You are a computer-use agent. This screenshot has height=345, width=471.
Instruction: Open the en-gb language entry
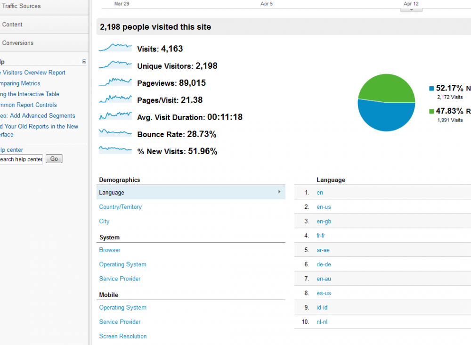(324, 222)
